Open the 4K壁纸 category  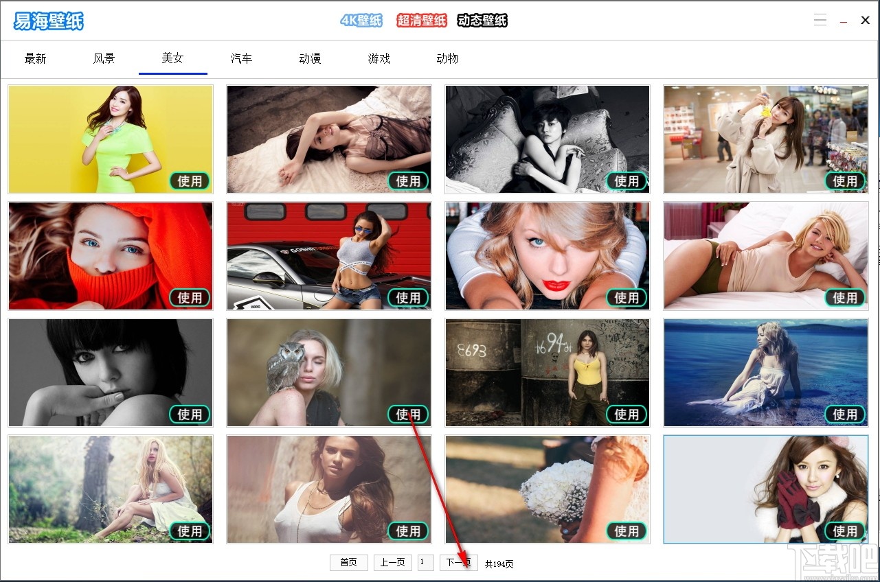361,21
